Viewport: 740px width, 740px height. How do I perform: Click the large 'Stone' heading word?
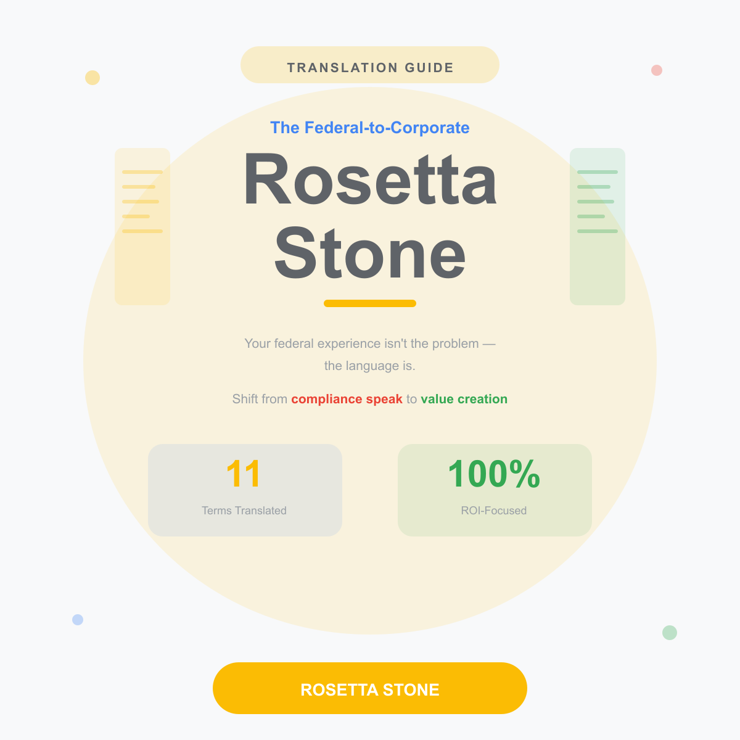[x=370, y=253]
